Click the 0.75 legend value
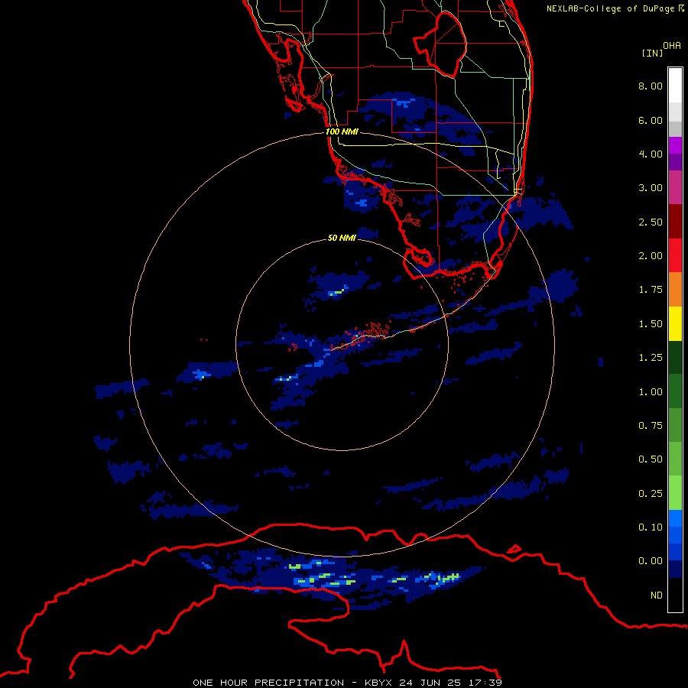The width and height of the screenshot is (688, 688). [651, 426]
